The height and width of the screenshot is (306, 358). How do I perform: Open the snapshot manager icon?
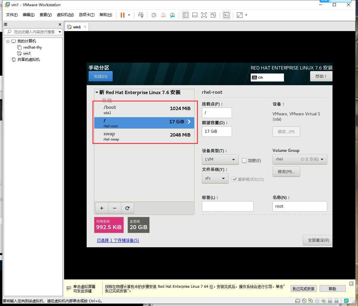coord(172,15)
